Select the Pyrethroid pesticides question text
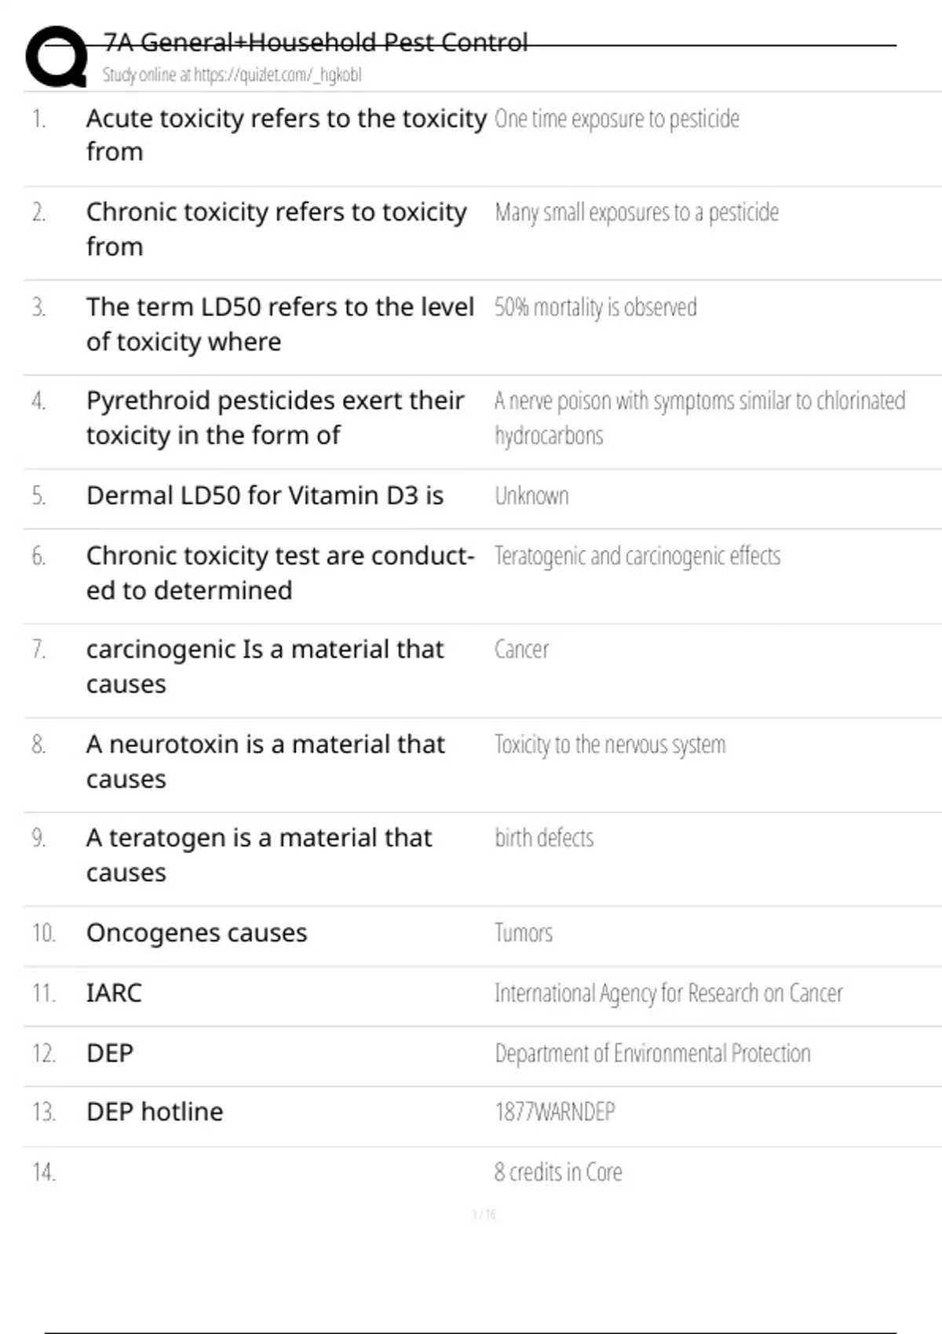The height and width of the screenshot is (1334, 942). point(276,417)
